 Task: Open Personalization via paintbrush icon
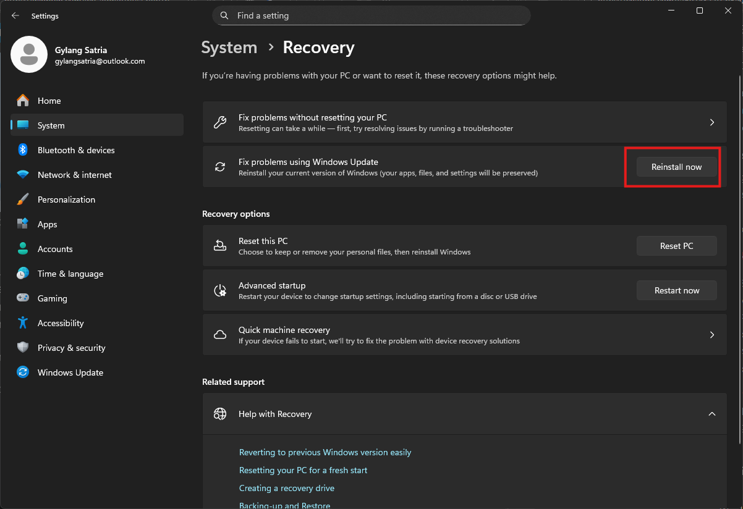(x=23, y=200)
